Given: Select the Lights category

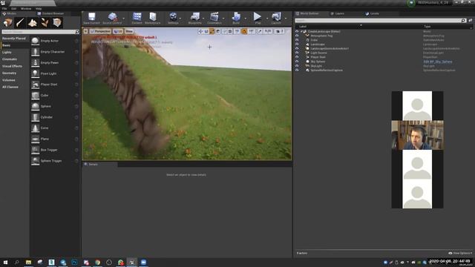Looking at the screenshot, I should pos(7,53).
